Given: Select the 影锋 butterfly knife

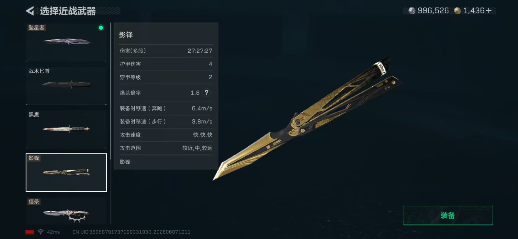Looking at the screenshot, I should pyautogui.click(x=66, y=172).
